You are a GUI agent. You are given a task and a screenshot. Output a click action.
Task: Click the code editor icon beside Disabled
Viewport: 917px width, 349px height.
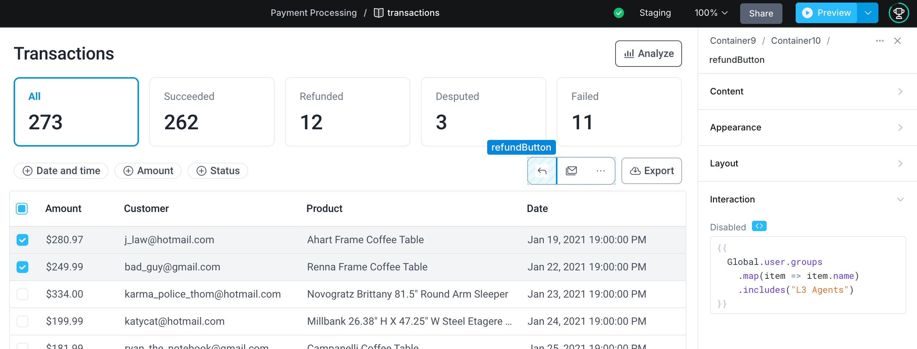click(759, 226)
